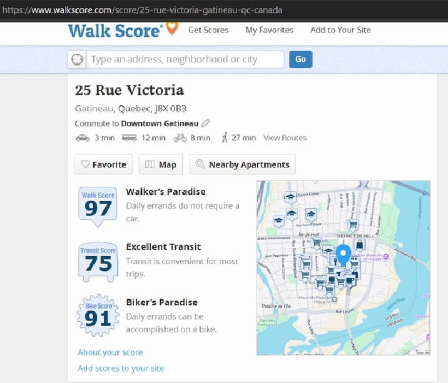Focus the address search input field
The image size is (448, 383).
pyautogui.click(x=185, y=59)
